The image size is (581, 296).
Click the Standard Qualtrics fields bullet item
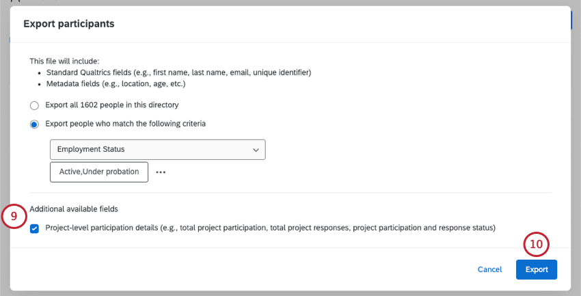point(179,72)
